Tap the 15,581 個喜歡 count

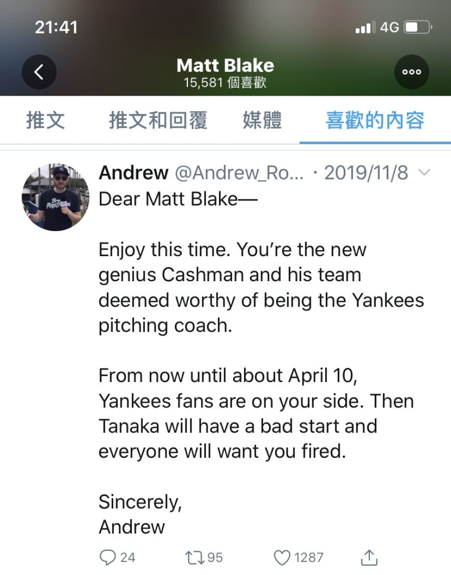225,83
